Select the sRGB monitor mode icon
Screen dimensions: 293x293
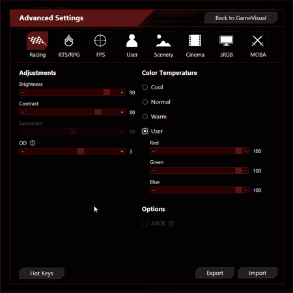coord(226,40)
